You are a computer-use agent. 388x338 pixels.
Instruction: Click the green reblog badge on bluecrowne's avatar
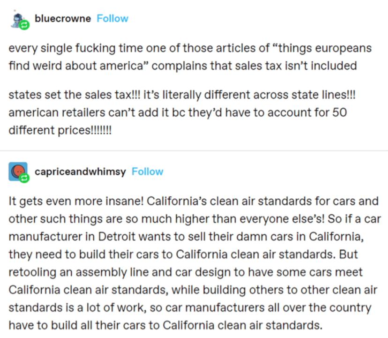pyautogui.click(x=24, y=25)
